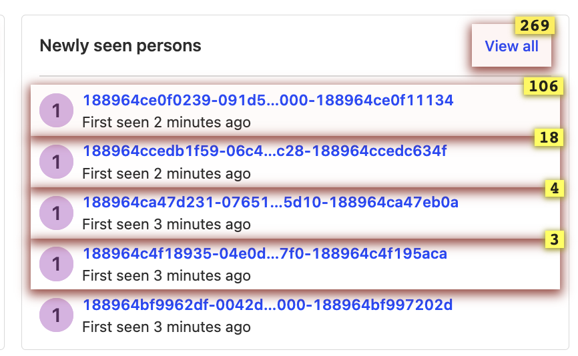
Task: Open person 188964ce0f0239-091d5…000-188964ce0f11134
Action: pos(268,100)
